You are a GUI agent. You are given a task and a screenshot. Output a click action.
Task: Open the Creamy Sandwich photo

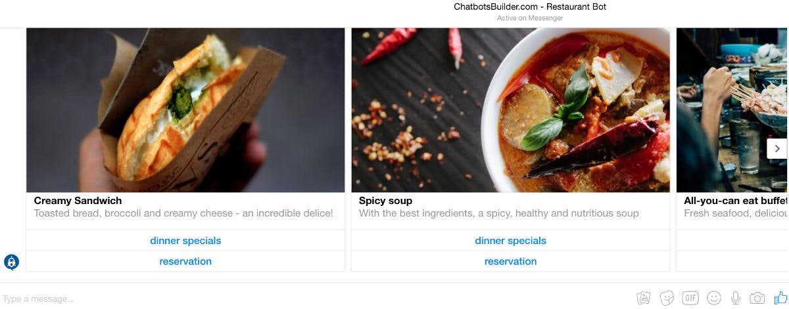point(185,110)
